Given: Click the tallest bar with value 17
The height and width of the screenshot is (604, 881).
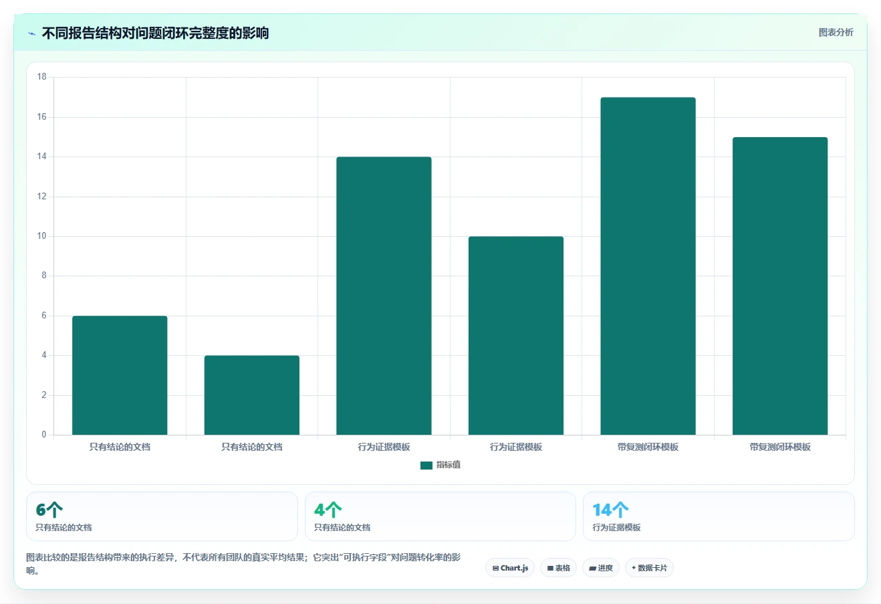Looking at the screenshot, I should [648, 266].
